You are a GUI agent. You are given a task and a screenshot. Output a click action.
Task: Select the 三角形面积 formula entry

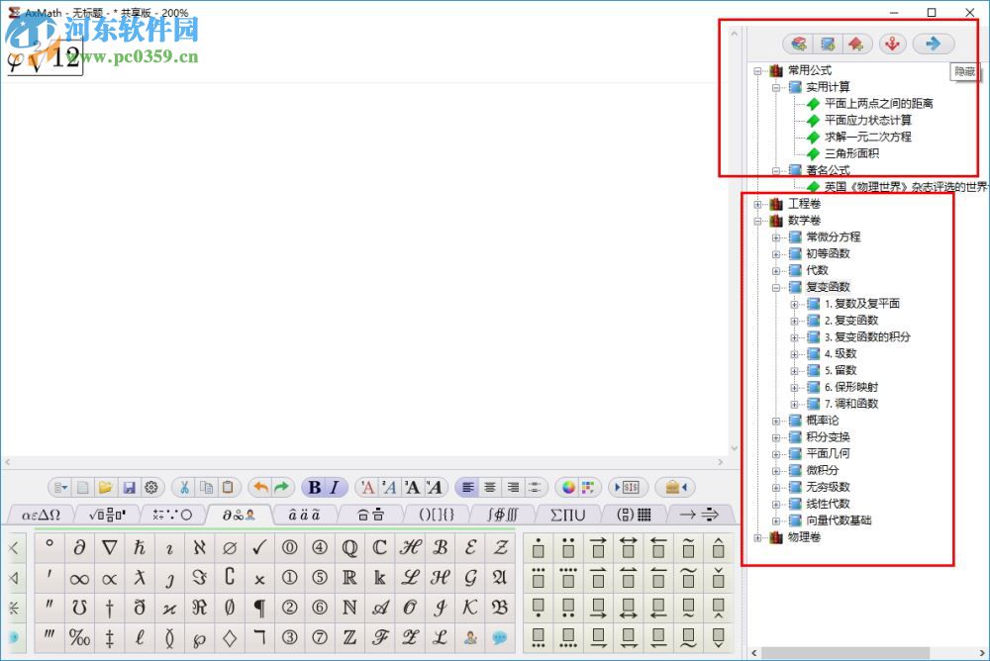pyautogui.click(x=853, y=153)
